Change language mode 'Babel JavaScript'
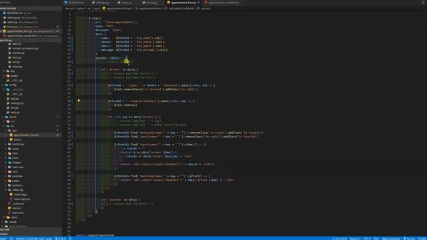Viewport: 427px width, 240px height. [x=391, y=239]
